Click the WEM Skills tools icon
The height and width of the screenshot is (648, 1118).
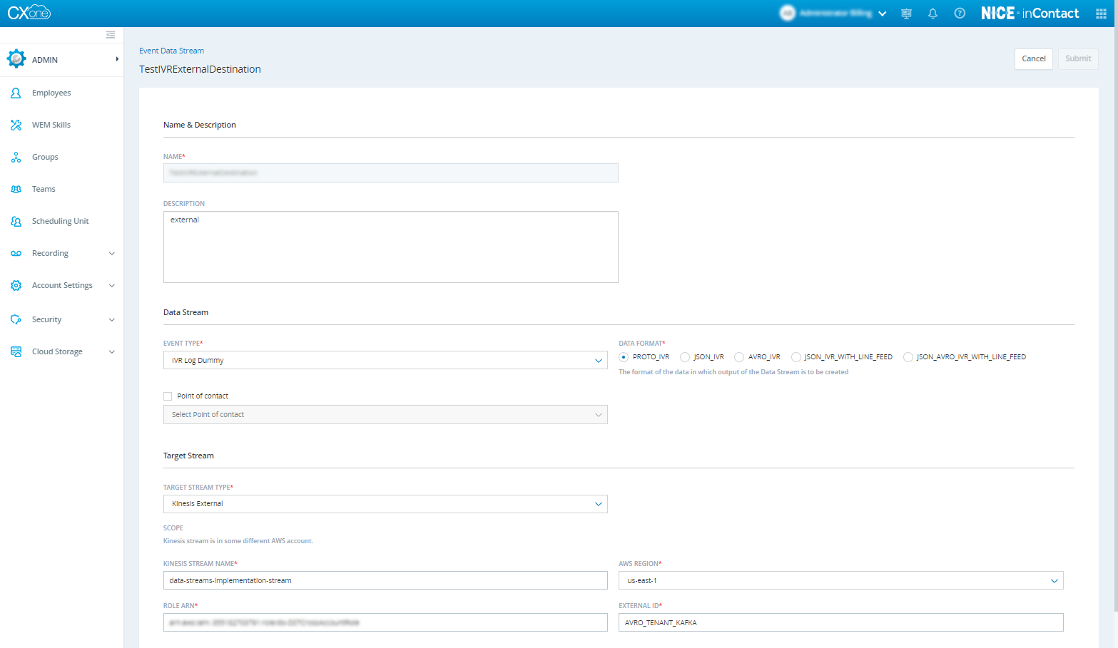[x=16, y=125]
